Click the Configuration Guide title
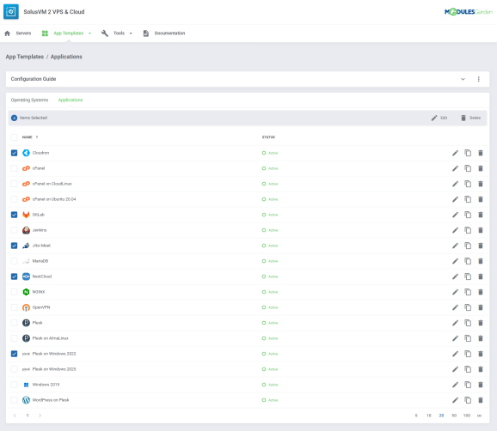Image resolution: width=497 pixels, height=431 pixels. click(x=34, y=79)
